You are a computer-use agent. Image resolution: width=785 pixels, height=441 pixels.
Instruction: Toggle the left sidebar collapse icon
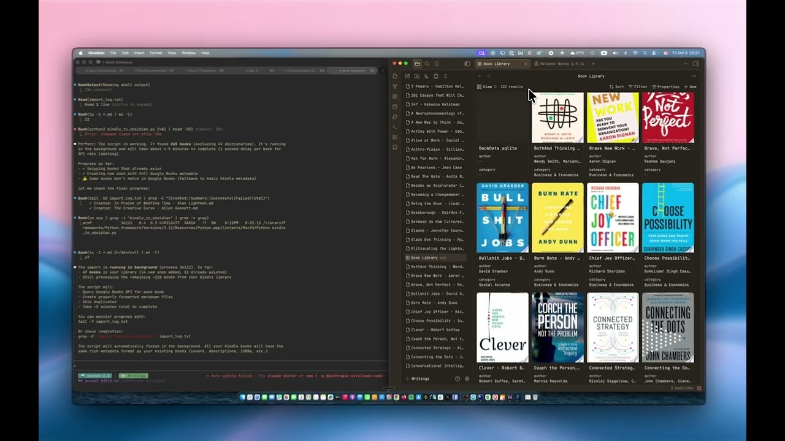tap(467, 64)
